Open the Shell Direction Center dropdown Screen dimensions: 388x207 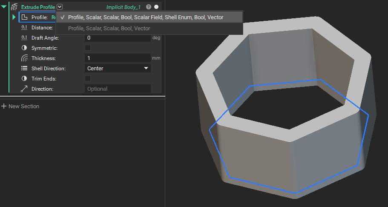pyautogui.click(x=118, y=68)
